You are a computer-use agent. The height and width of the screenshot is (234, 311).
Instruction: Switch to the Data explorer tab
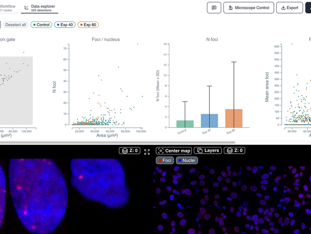(x=40, y=8)
